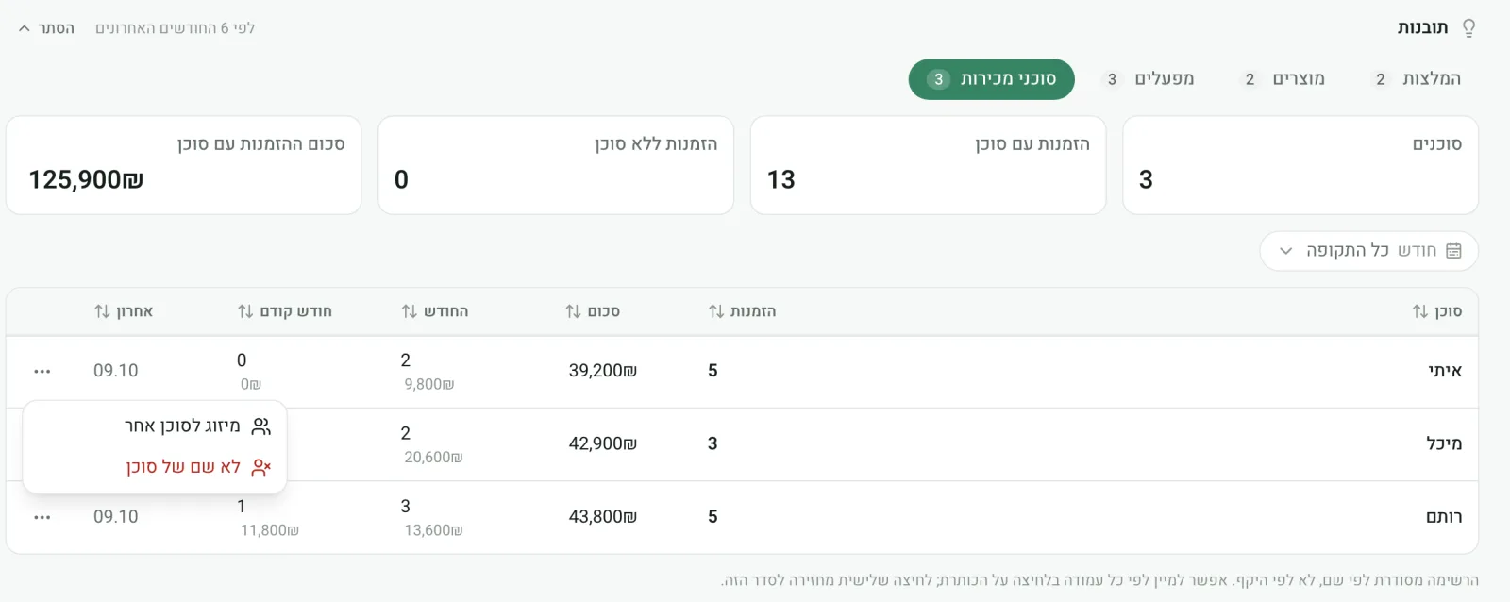
Task: Click the "9,800₪" monthly value for איתי
Action: click(x=429, y=384)
